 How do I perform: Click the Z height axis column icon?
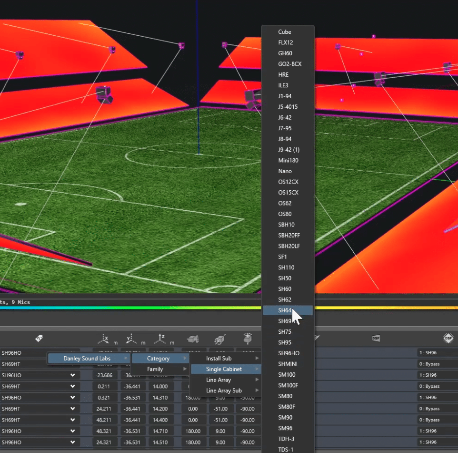(160, 339)
